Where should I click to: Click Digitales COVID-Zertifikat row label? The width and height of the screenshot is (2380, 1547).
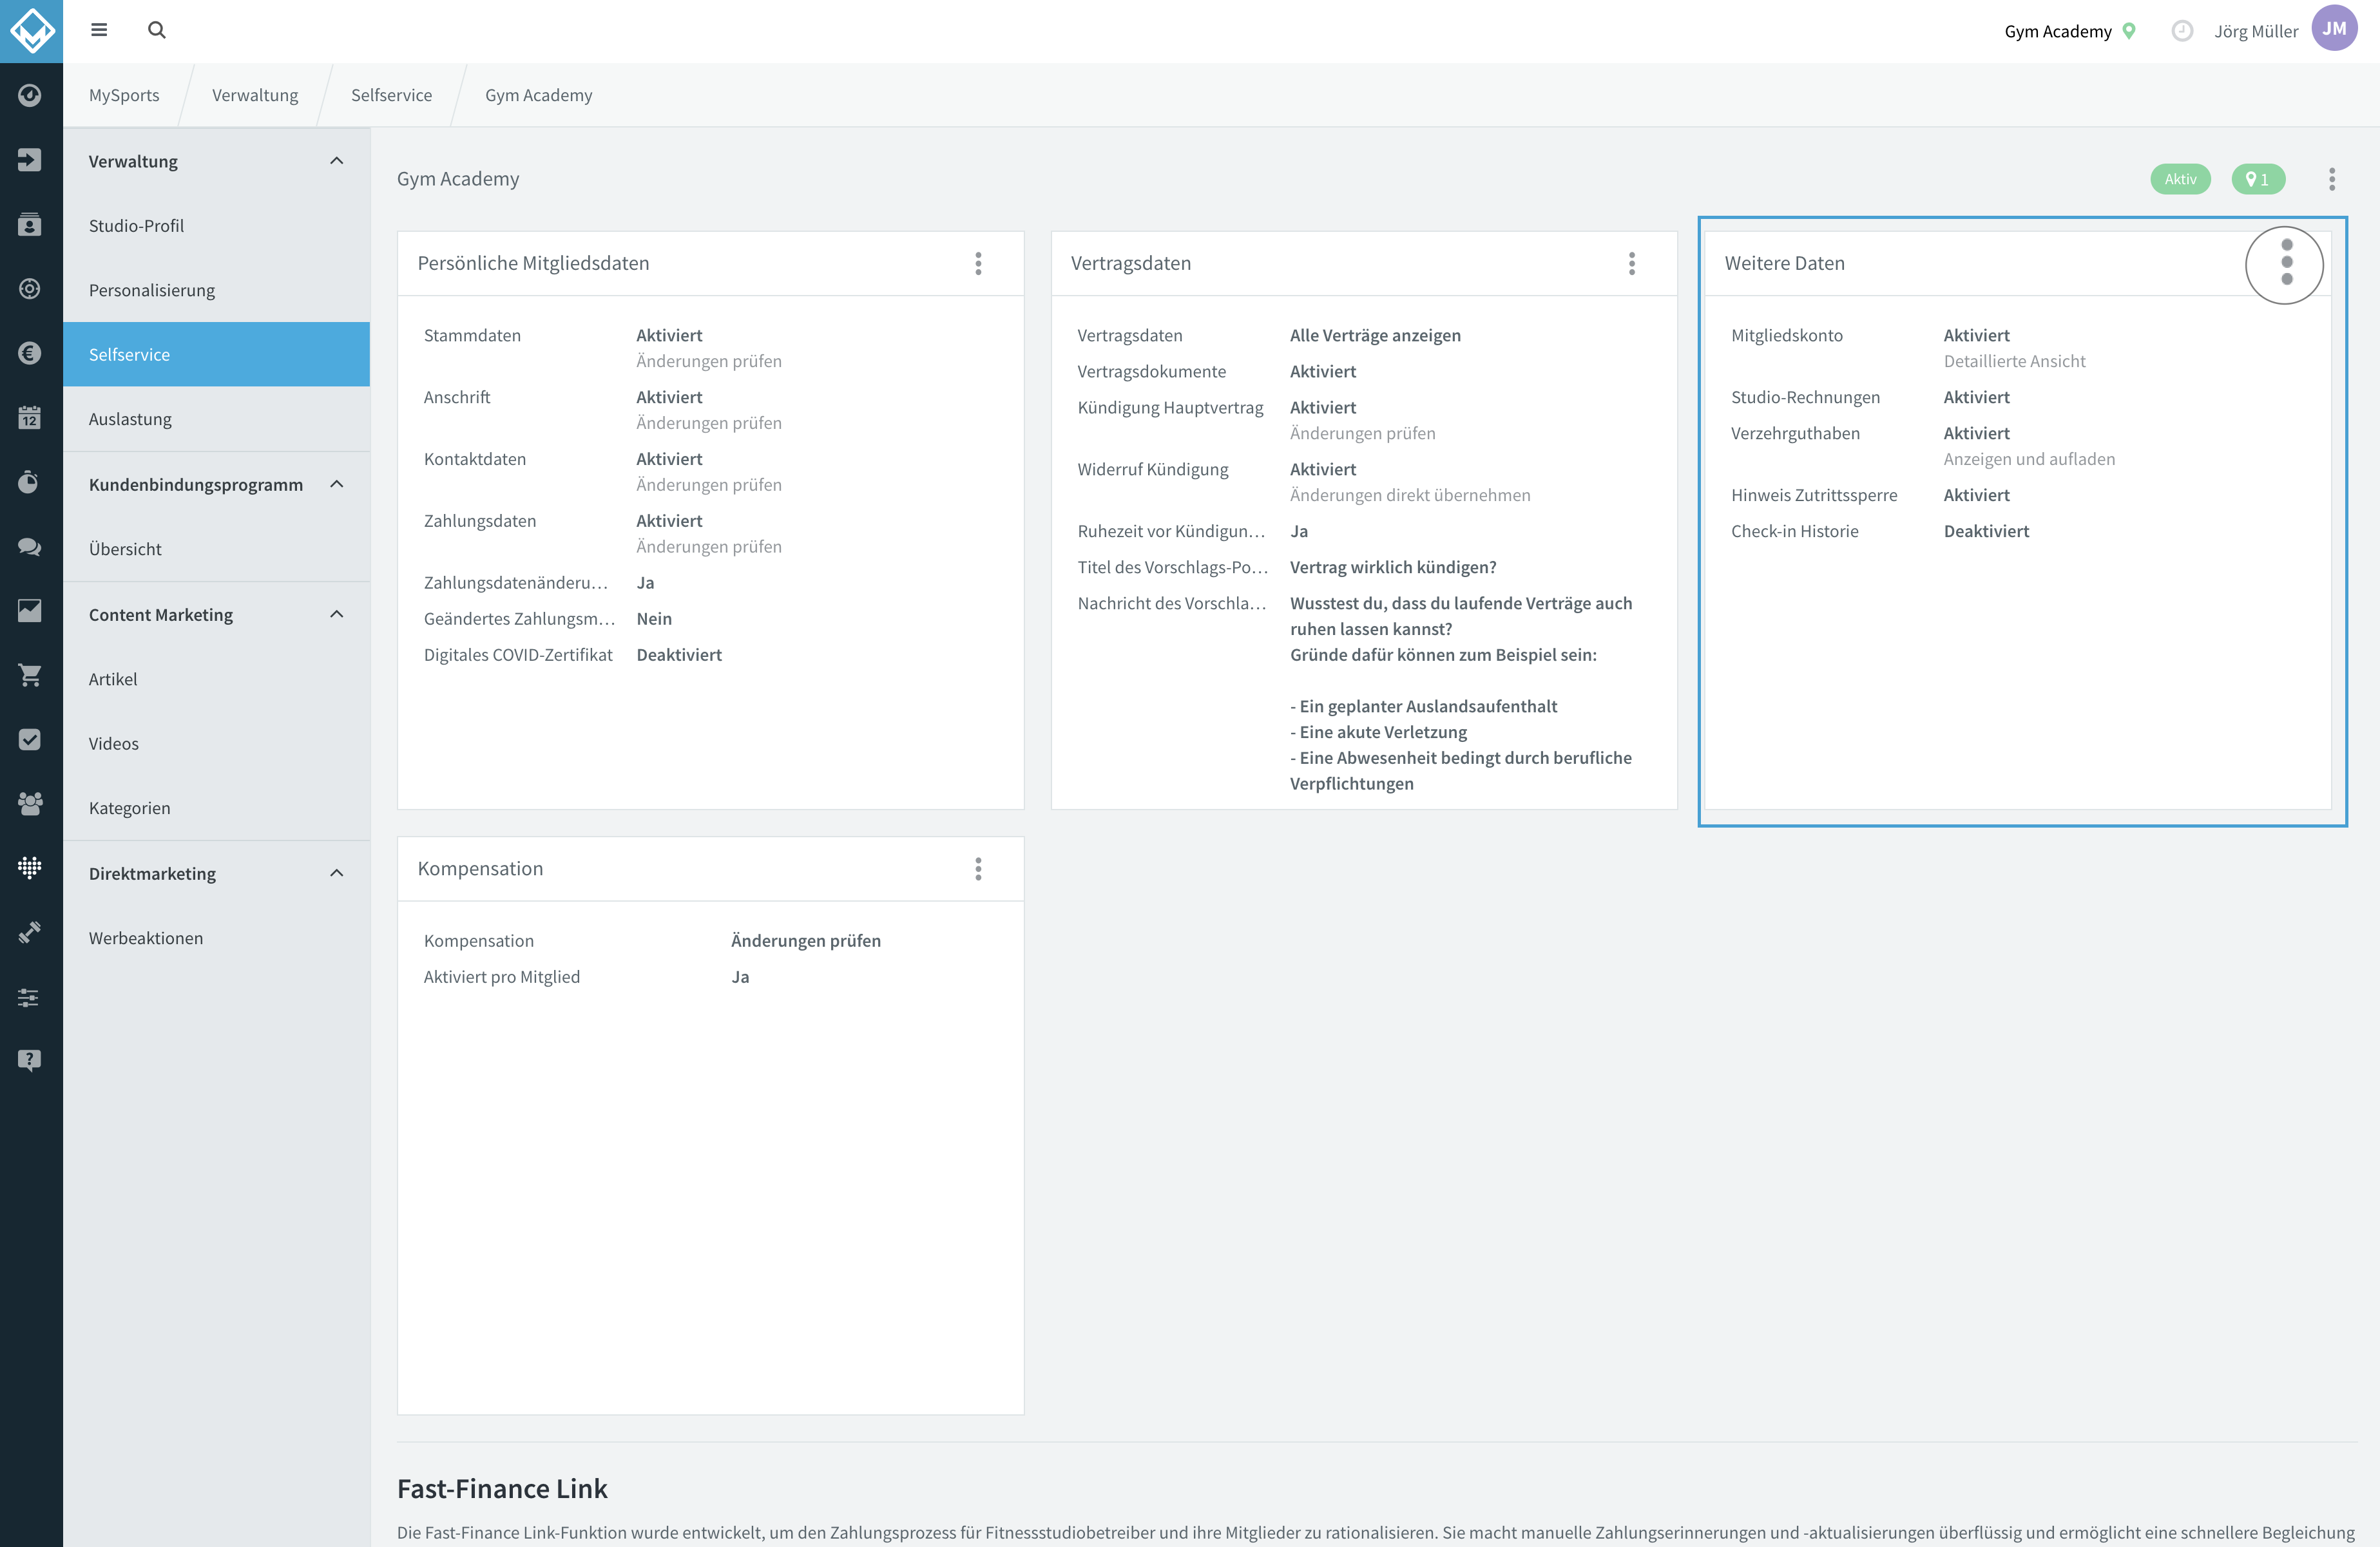pyautogui.click(x=518, y=654)
